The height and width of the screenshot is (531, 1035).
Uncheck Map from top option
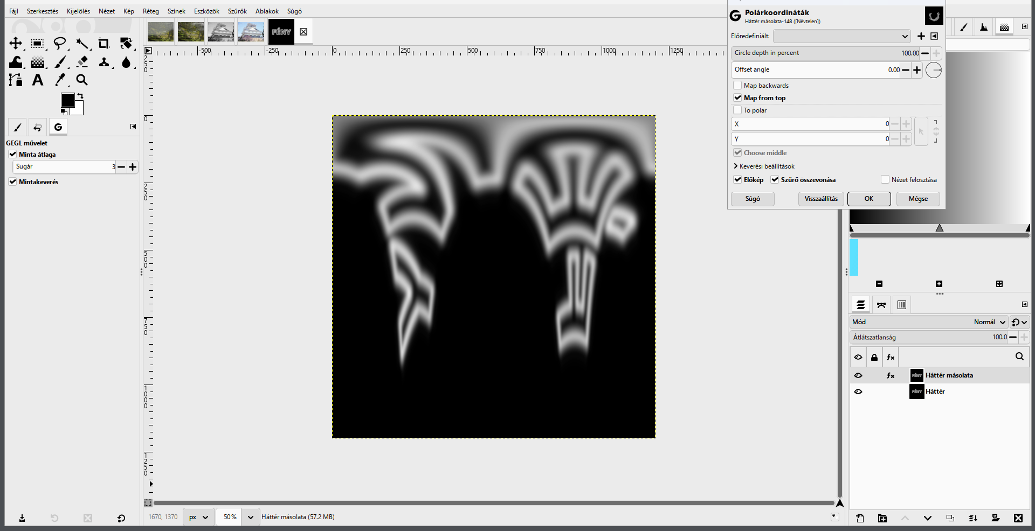pos(737,97)
